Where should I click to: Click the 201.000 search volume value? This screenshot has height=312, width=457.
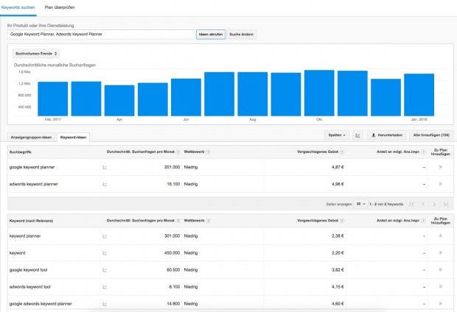(172, 167)
